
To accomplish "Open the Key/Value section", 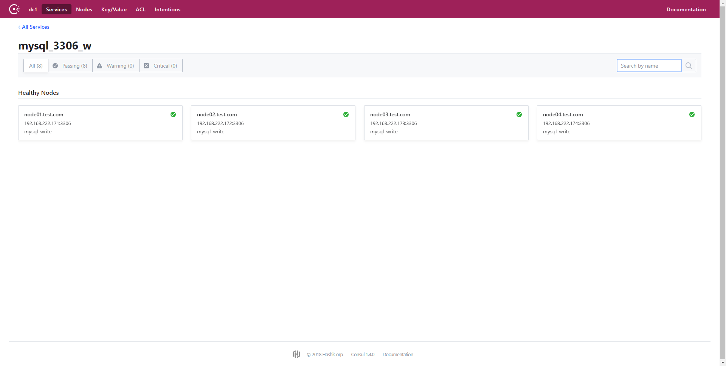I will 114,9.
